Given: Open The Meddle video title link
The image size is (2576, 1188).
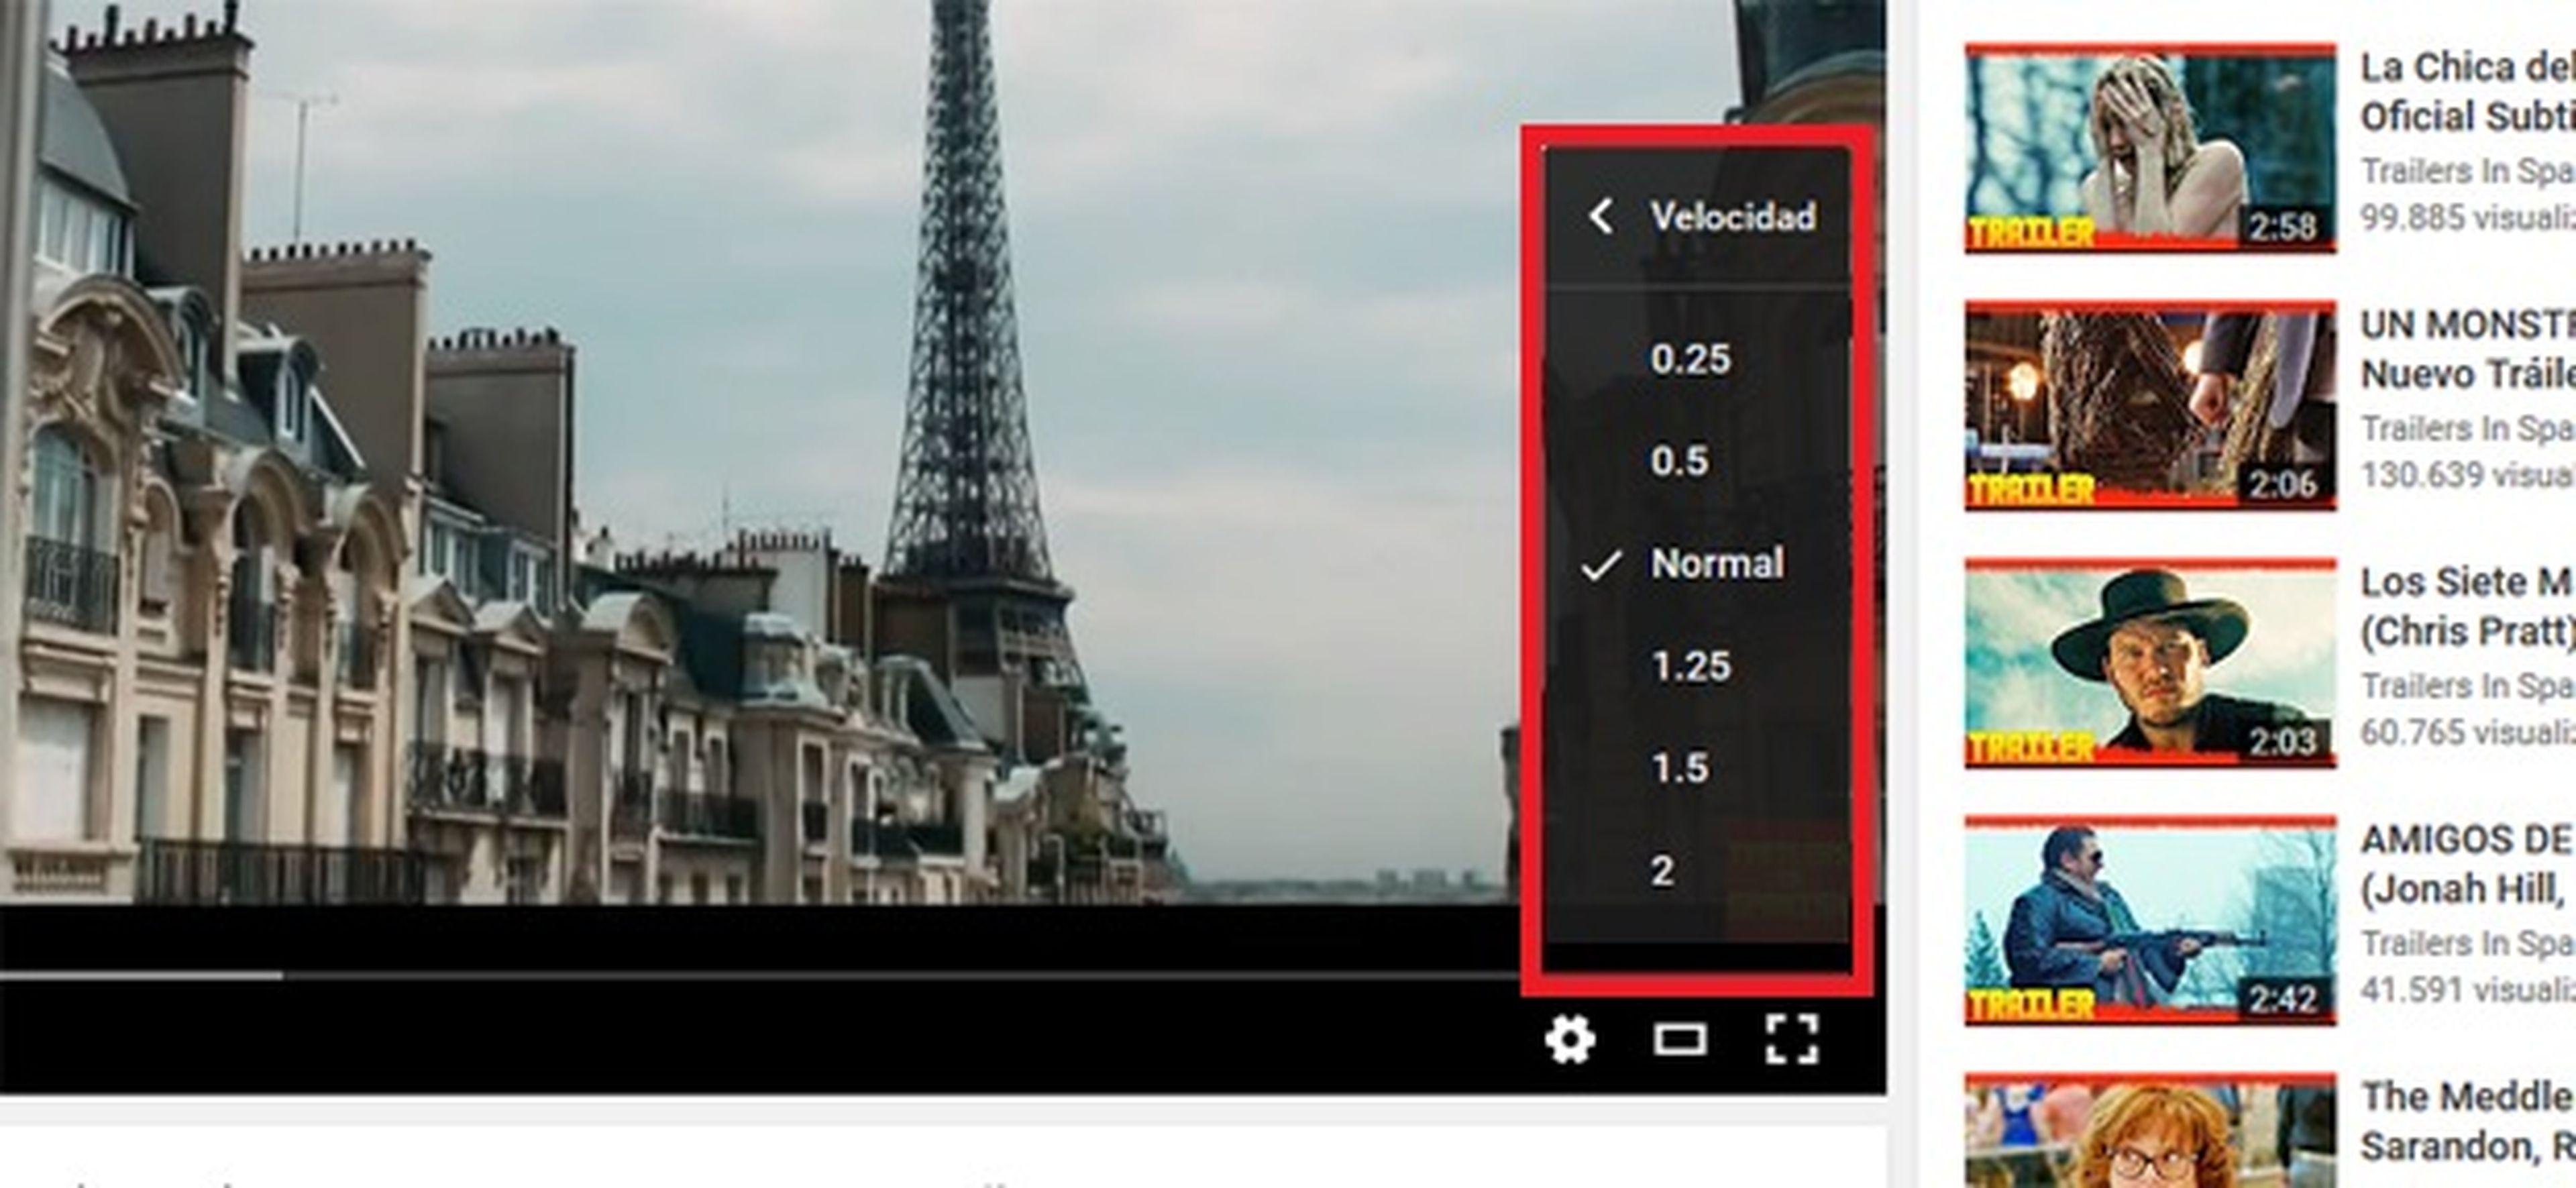Looking at the screenshot, I should [x=2467, y=1121].
